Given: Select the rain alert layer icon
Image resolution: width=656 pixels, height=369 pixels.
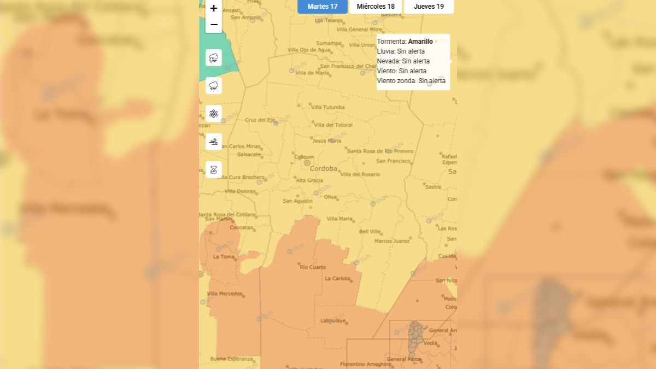Looking at the screenshot, I should pyautogui.click(x=214, y=86).
